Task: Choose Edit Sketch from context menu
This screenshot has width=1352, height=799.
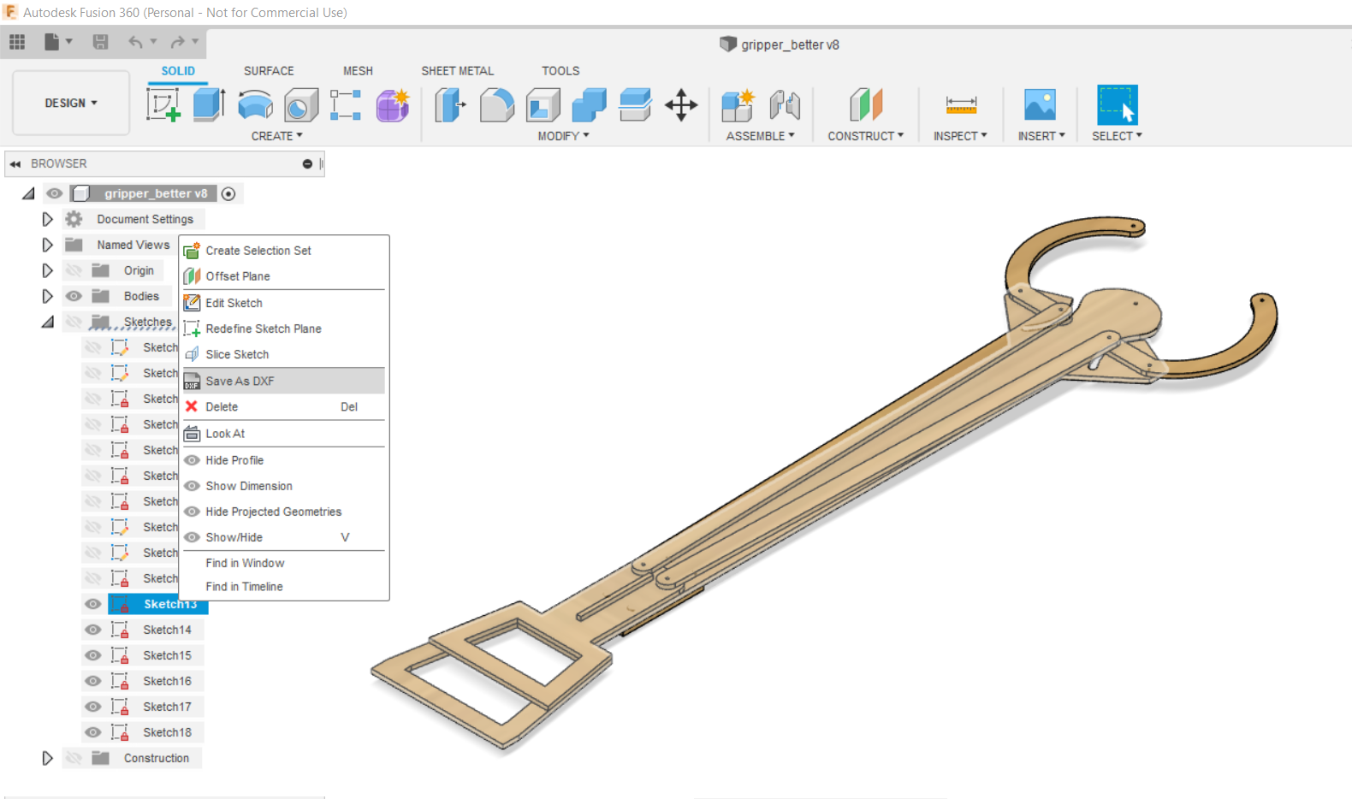Action: (284, 303)
